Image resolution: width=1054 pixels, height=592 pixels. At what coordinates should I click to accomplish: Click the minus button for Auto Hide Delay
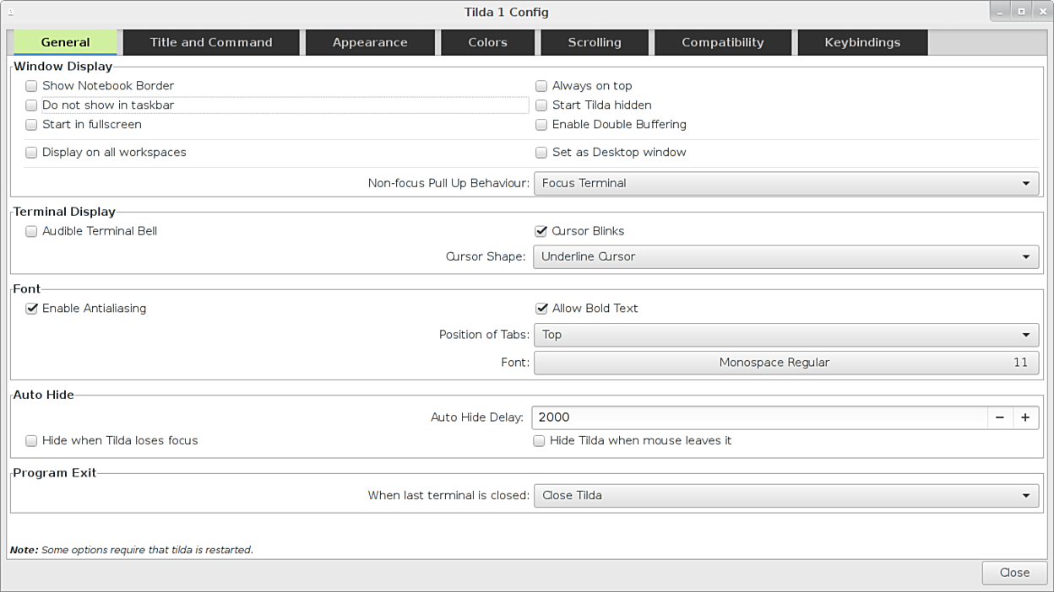click(1000, 417)
